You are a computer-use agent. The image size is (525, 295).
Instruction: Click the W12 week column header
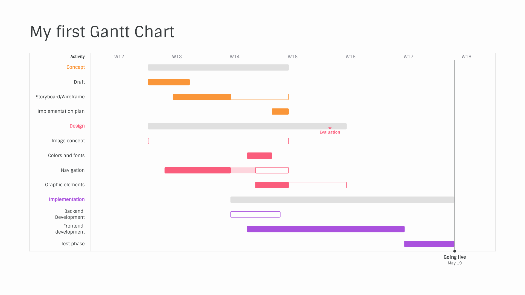pyautogui.click(x=119, y=57)
